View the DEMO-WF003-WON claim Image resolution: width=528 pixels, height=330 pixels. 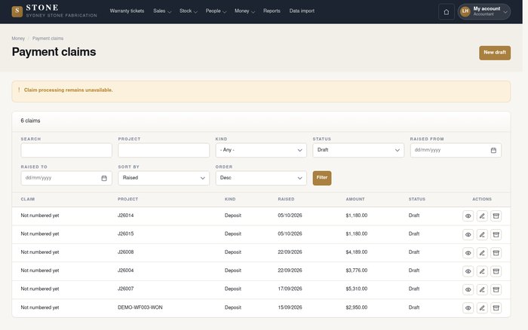coord(468,308)
